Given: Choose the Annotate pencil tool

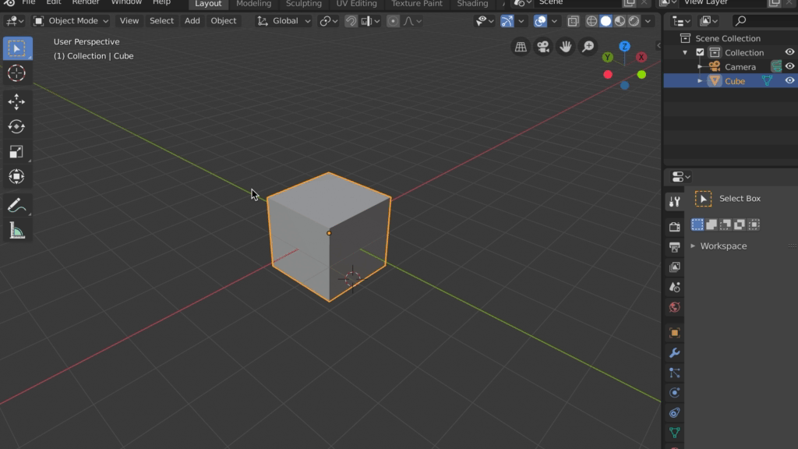Looking at the screenshot, I should click(x=16, y=205).
